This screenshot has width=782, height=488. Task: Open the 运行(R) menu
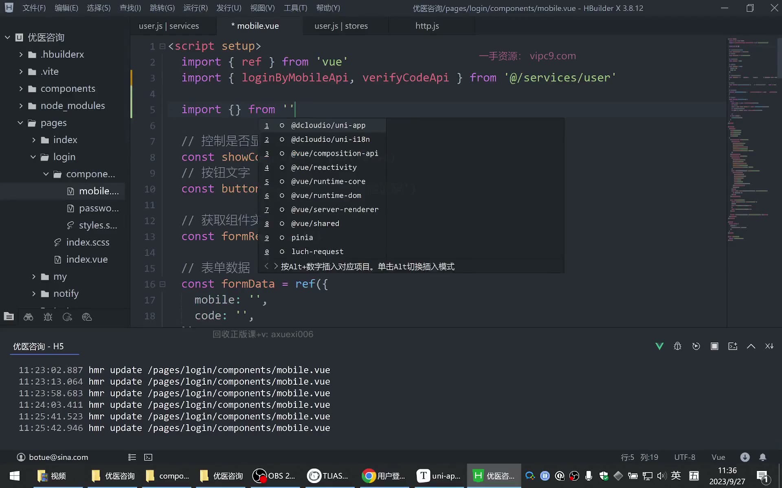[195, 8]
